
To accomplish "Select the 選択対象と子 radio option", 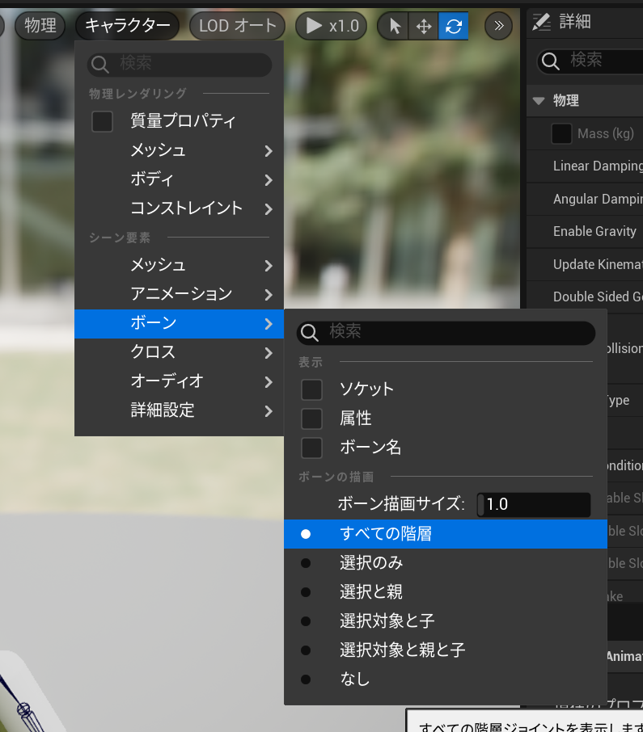I will (x=446, y=621).
